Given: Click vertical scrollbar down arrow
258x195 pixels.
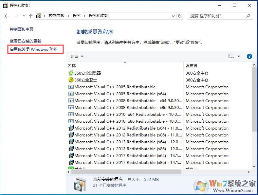Looking at the screenshot, I should tap(254, 167).
